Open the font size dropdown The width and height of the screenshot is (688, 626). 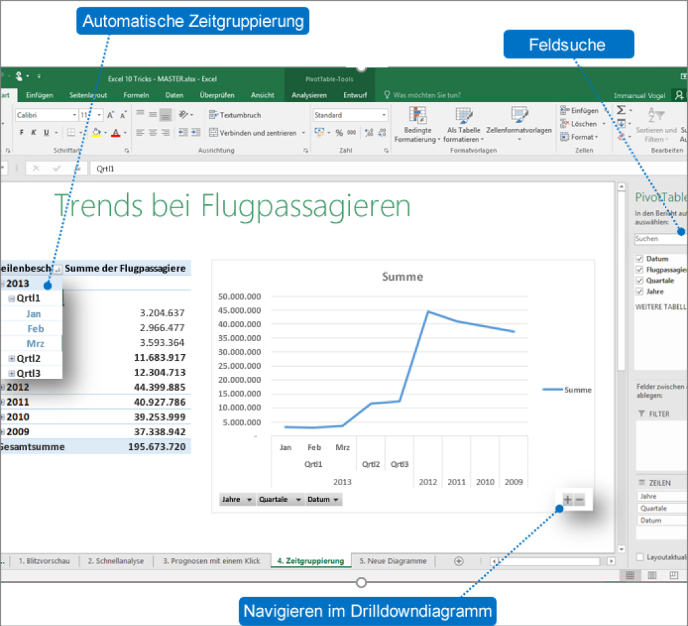tap(99, 115)
